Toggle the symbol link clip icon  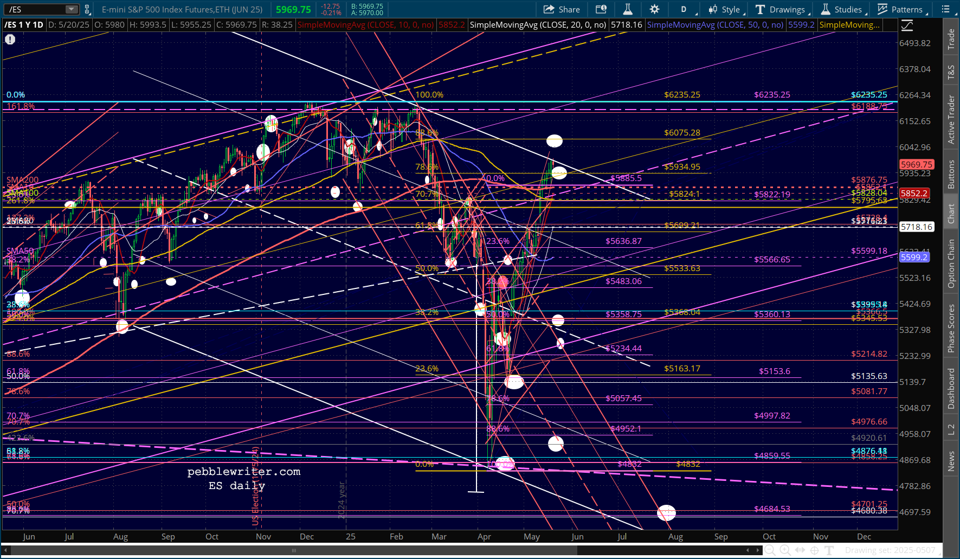pos(87,9)
